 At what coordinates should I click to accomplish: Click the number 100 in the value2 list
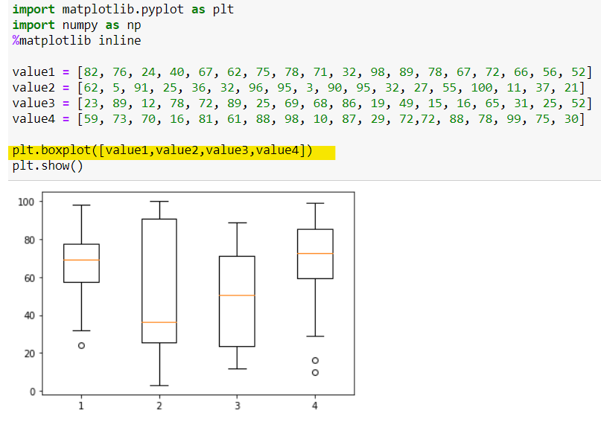pyautogui.click(x=481, y=88)
